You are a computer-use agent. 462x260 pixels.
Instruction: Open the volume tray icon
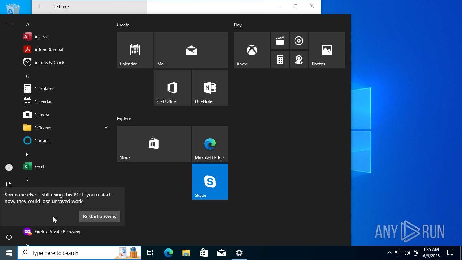(407, 253)
